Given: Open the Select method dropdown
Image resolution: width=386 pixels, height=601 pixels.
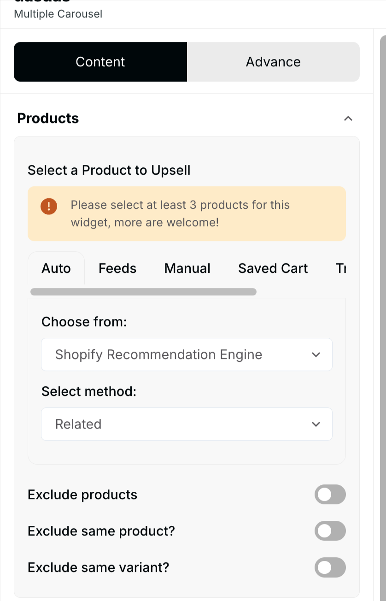Looking at the screenshot, I should pyautogui.click(x=187, y=424).
